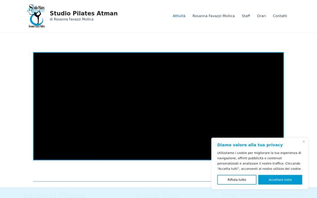Close the cookie privacy popup
The image size is (317, 198).
[303, 142]
